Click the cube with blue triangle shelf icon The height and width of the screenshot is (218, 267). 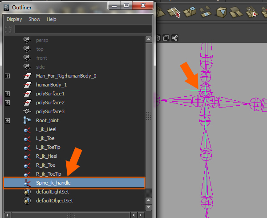[x=221, y=12]
